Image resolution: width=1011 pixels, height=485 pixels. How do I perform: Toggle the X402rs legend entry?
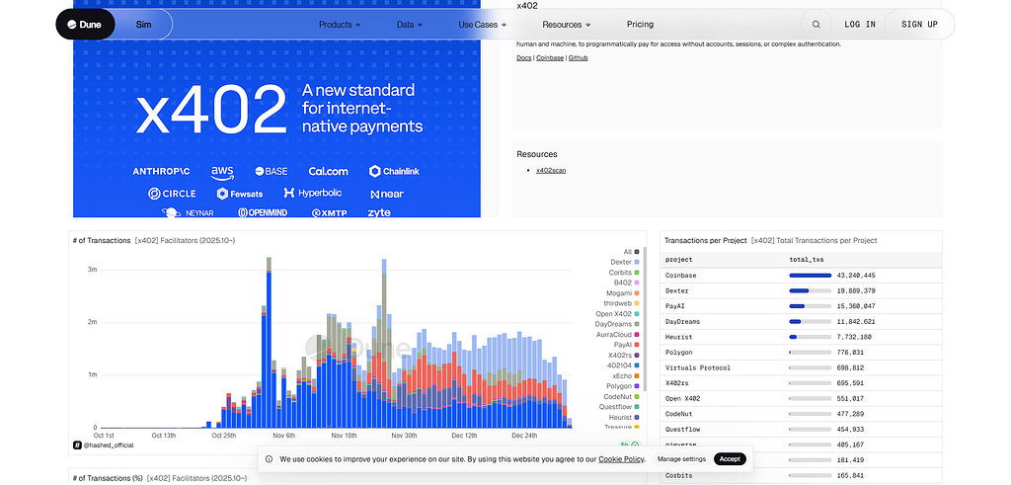click(624, 355)
